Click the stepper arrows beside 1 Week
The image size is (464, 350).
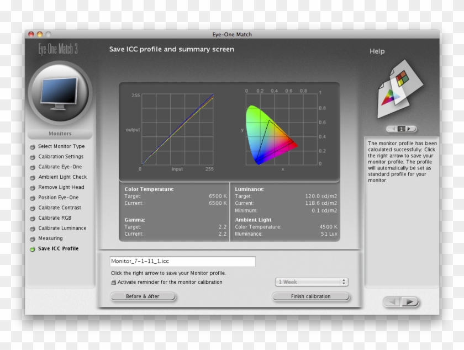(x=343, y=282)
